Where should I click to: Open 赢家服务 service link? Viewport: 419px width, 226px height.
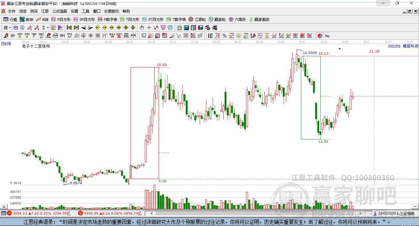tap(259, 20)
